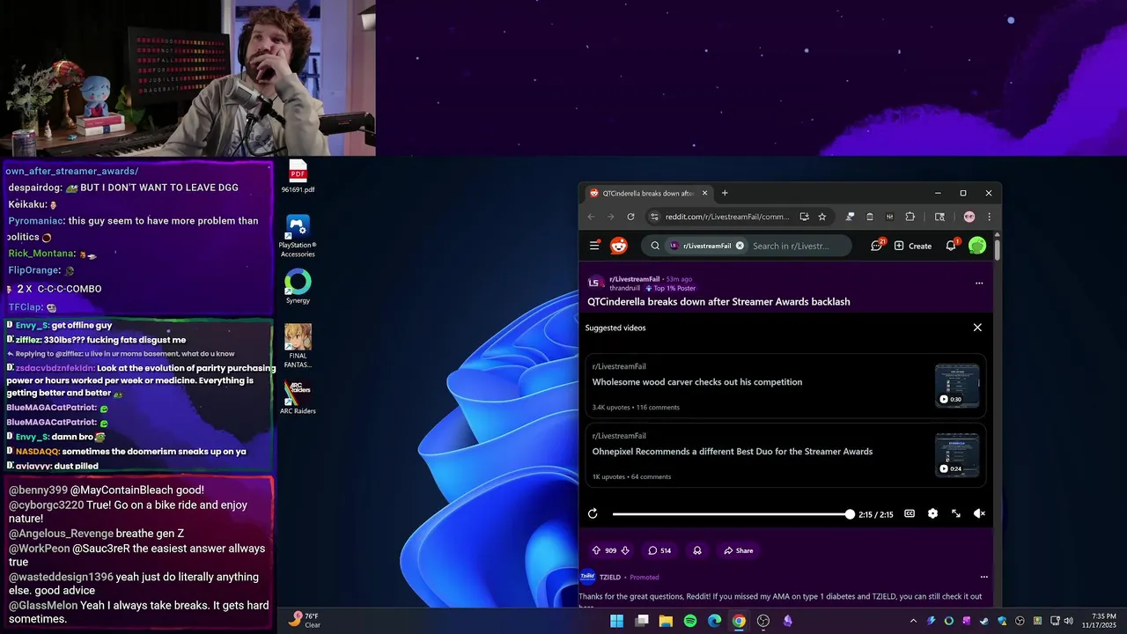
Task: Open a new Chrome tab with plus button
Action: point(725,193)
